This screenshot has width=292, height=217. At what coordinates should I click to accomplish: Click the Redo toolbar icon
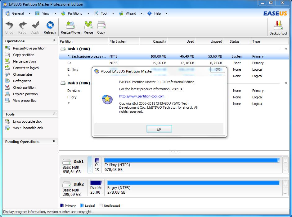click(22, 27)
